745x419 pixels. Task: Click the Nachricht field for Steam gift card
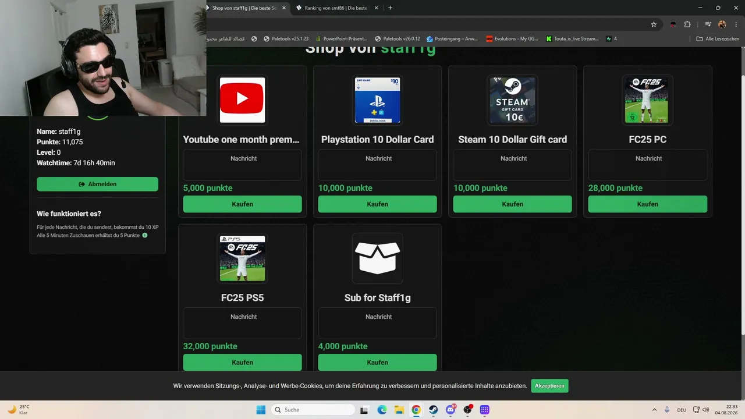(512, 165)
